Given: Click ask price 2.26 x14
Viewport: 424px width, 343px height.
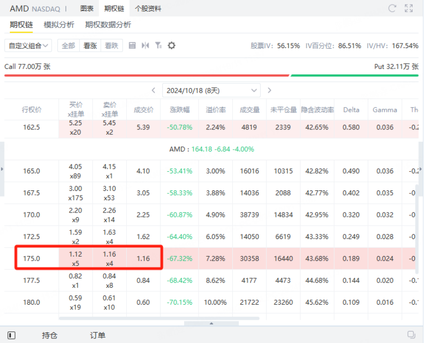Looking at the screenshot, I should 109,215.
